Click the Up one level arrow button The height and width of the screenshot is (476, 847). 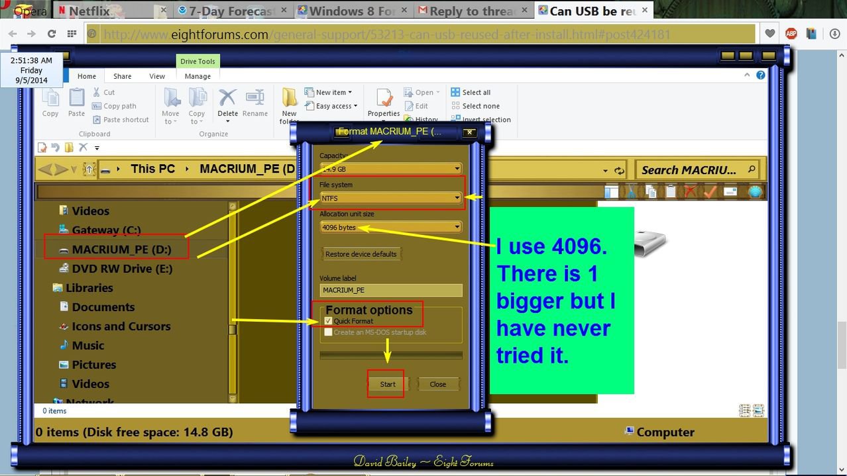pos(89,169)
